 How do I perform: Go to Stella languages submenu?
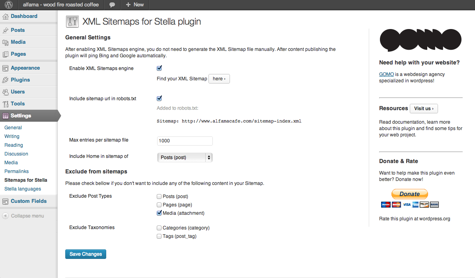(23, 189)
